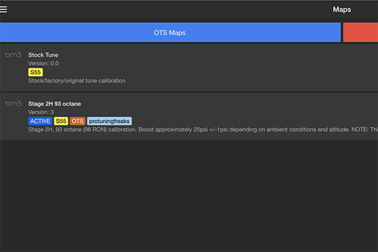Click the blank header bar left of Maps
Screen dimensions: 378x252
(x=170, y=9)
